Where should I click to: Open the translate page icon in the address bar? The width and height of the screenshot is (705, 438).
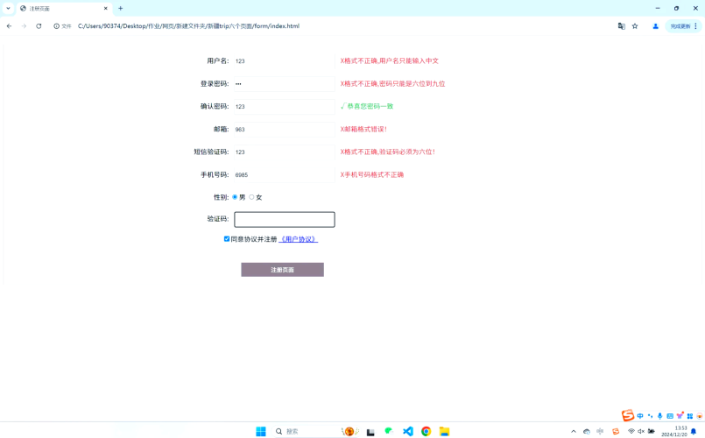[622, 26]
